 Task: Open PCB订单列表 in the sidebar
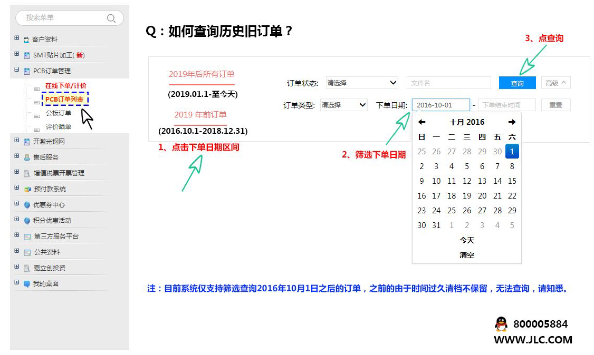pos(64,99)
